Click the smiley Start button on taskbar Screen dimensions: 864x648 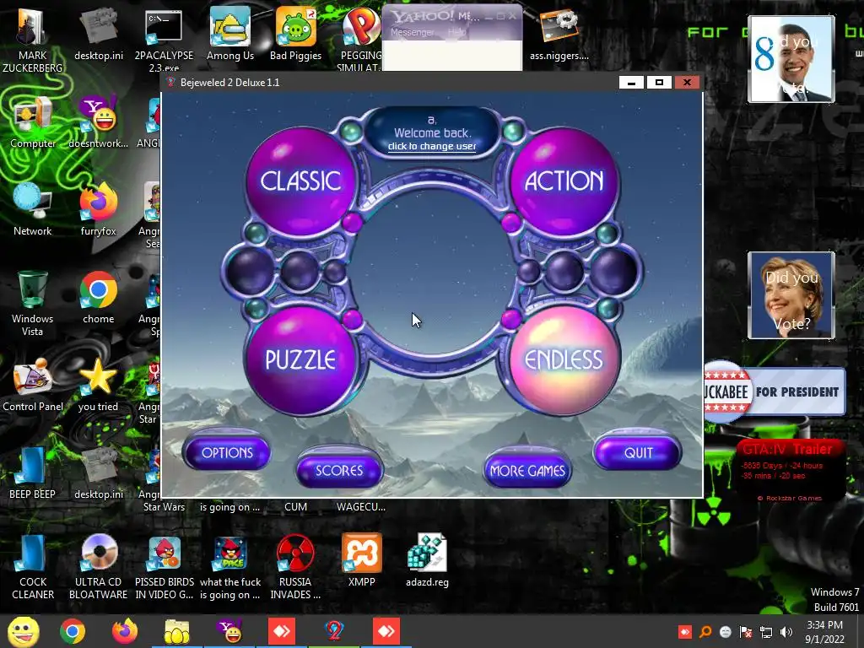tap(24, 631)
